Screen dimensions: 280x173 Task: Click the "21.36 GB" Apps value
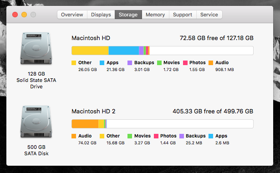(116, 70)
